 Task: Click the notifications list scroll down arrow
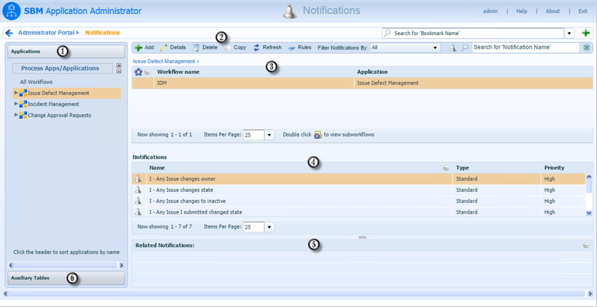pyautogui.click(x=589, y=213)
